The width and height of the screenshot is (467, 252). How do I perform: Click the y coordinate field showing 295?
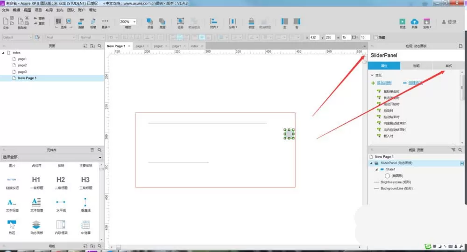click(x=330, y=37)
